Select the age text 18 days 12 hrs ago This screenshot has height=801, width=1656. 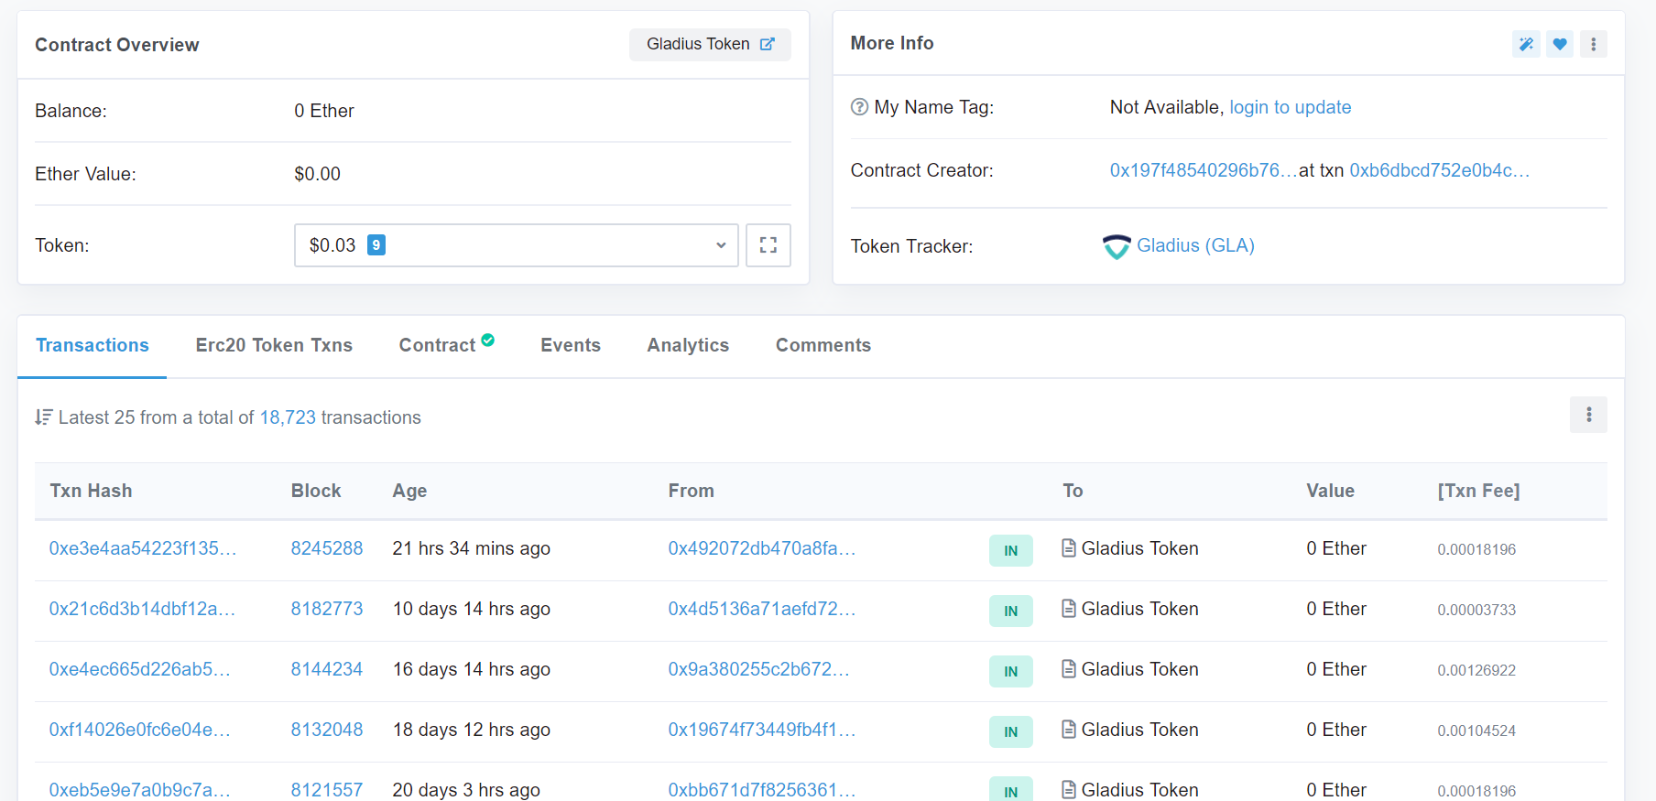(472, 730)
